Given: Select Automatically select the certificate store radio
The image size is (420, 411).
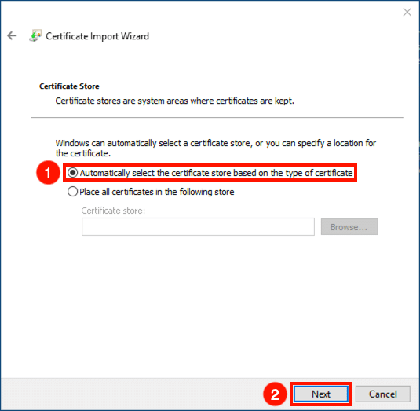Looking at the screenshot, I should pos(72,173).
